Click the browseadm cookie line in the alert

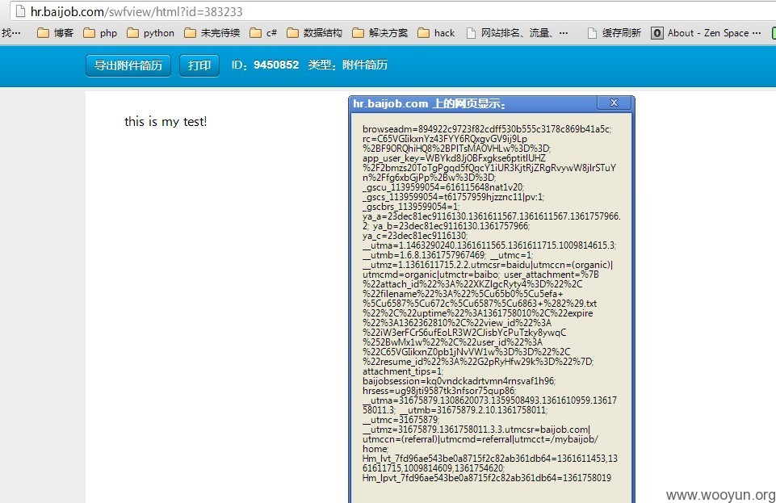tap(487, 129)
